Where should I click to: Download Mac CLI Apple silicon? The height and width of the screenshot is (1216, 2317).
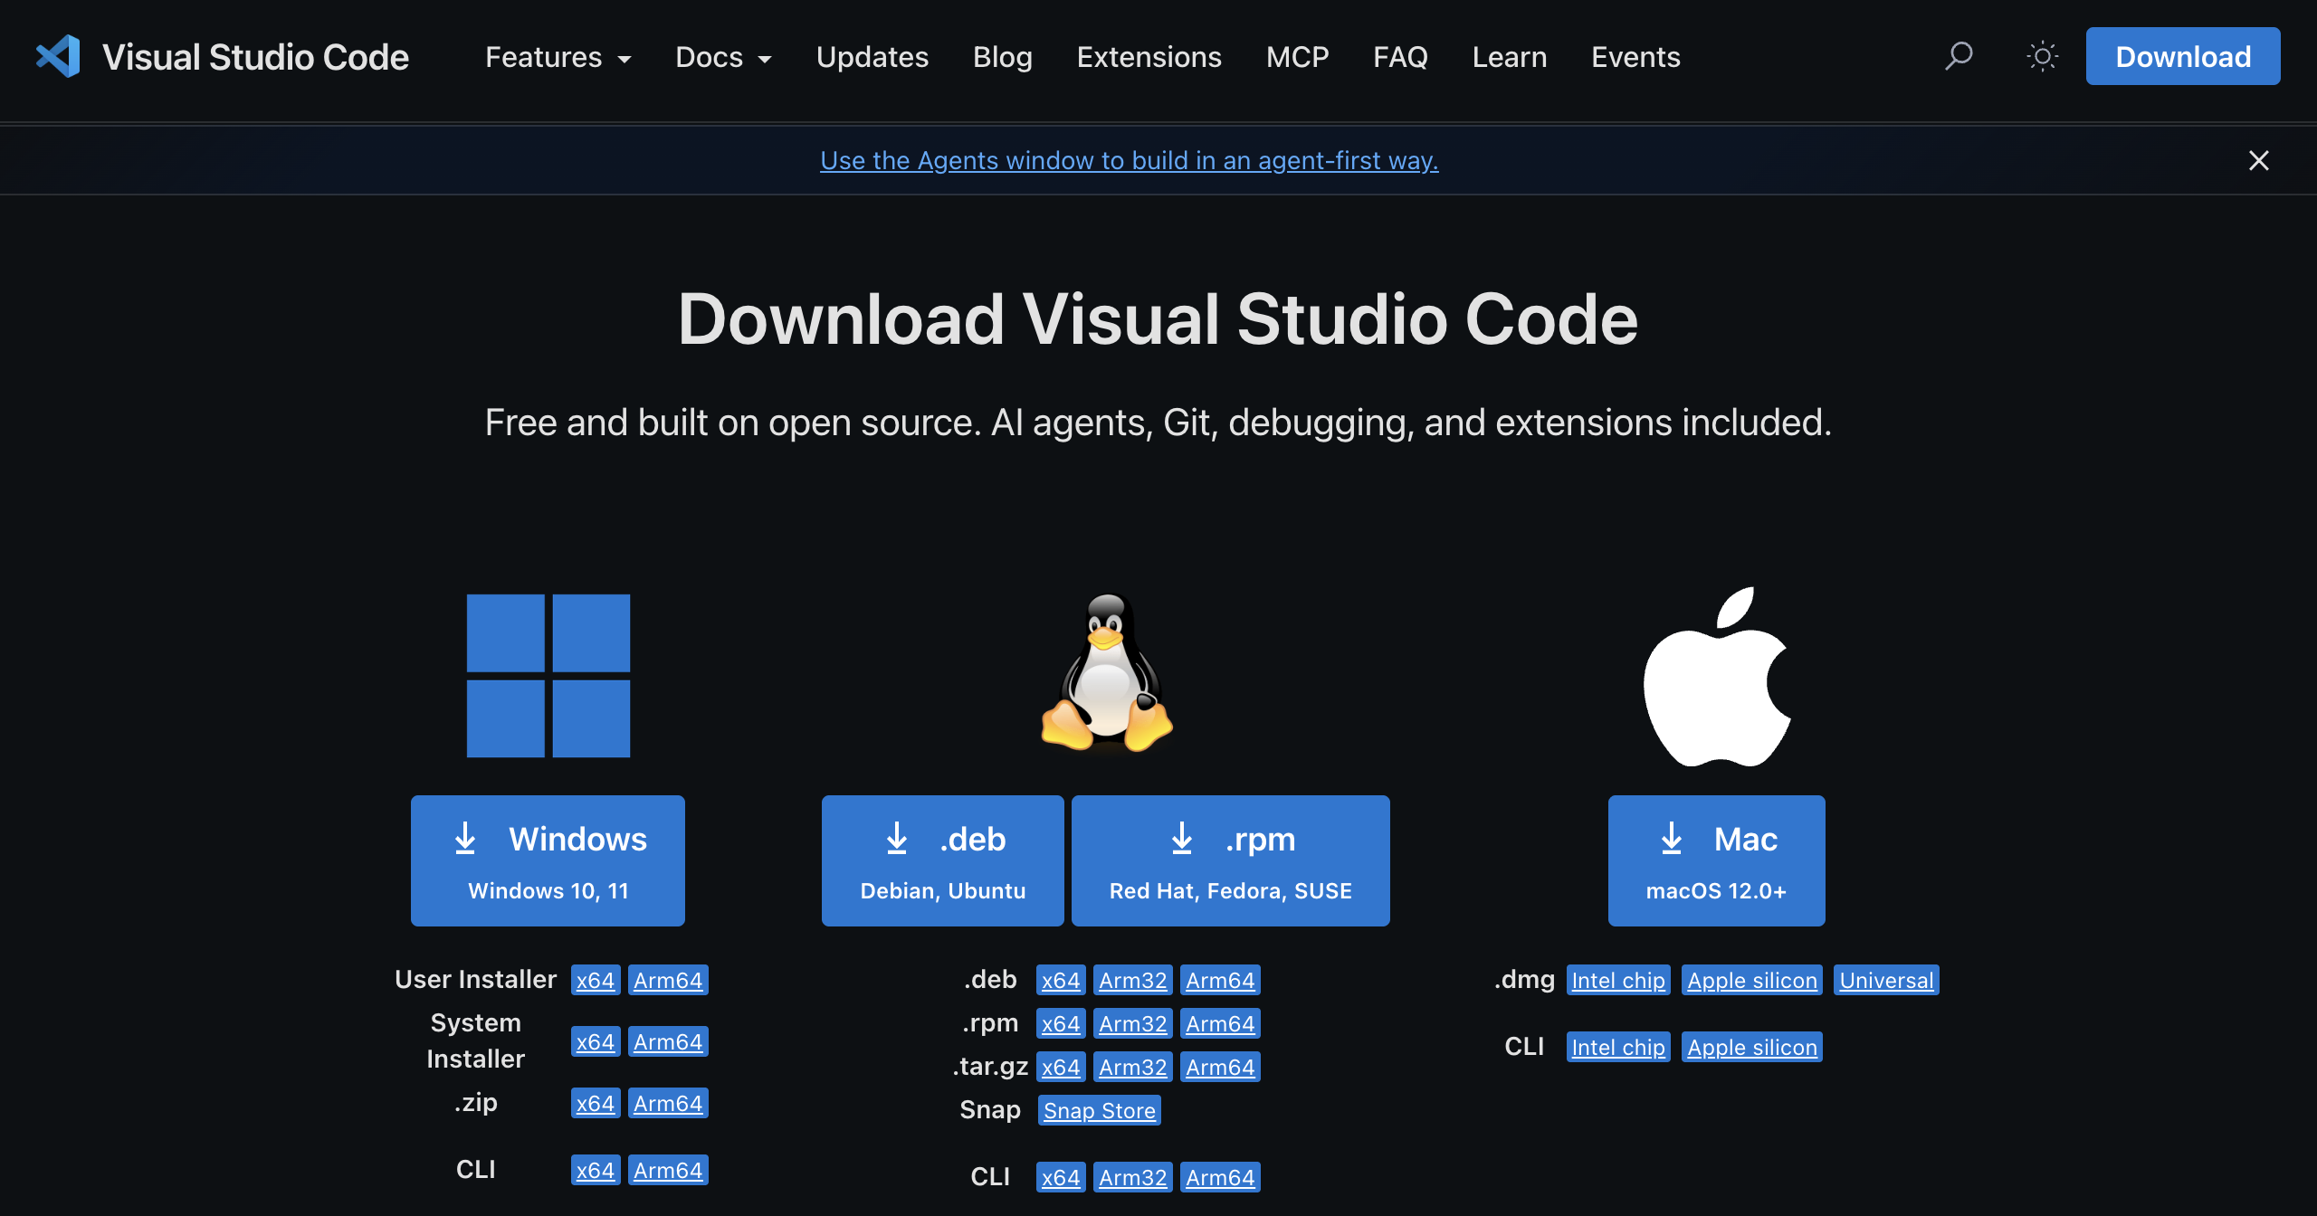1752,1047
